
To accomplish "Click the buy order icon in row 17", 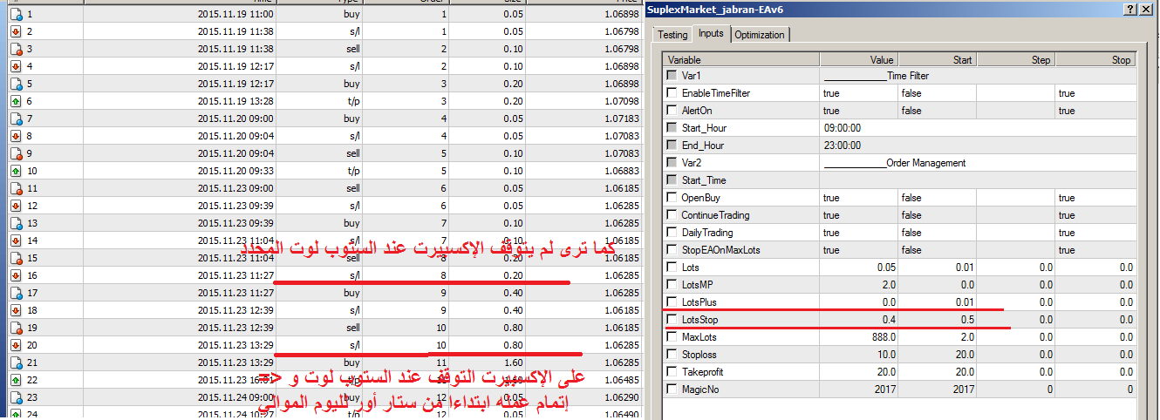I will [16, 293].
